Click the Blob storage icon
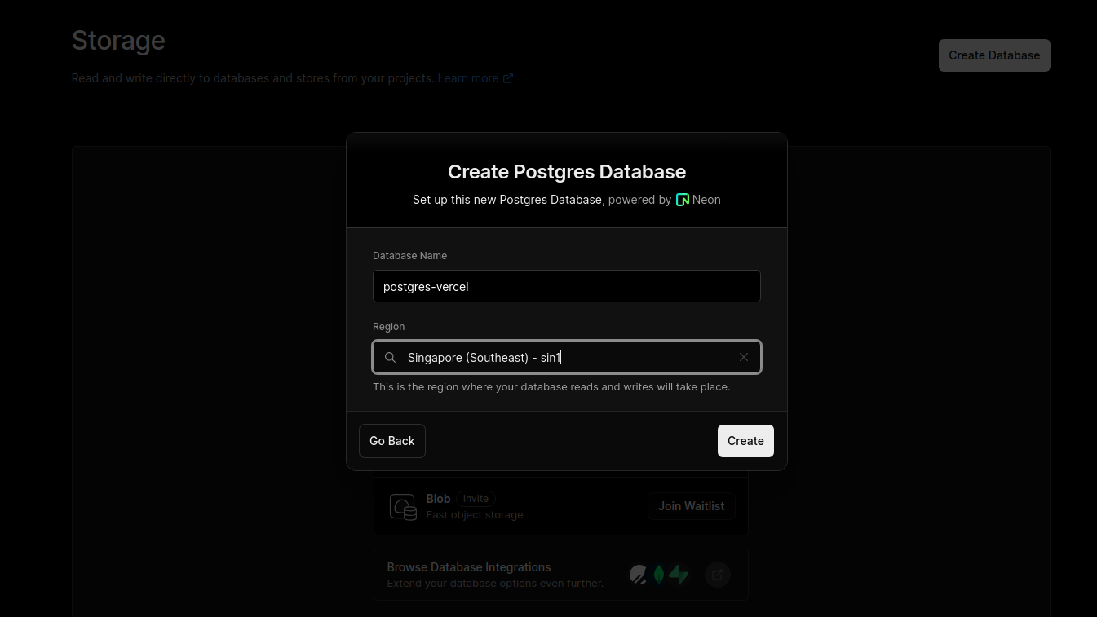Image resolution: width=1097 pixels, height=617 pixels. (403, 506)
